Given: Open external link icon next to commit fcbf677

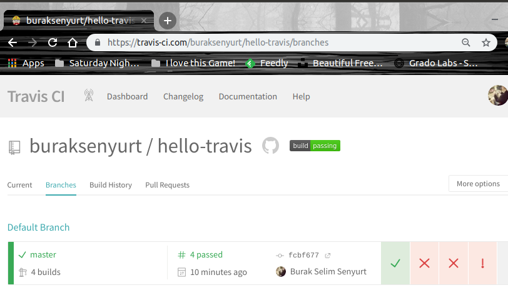Looking at the screenshot, I should point(328,255).
